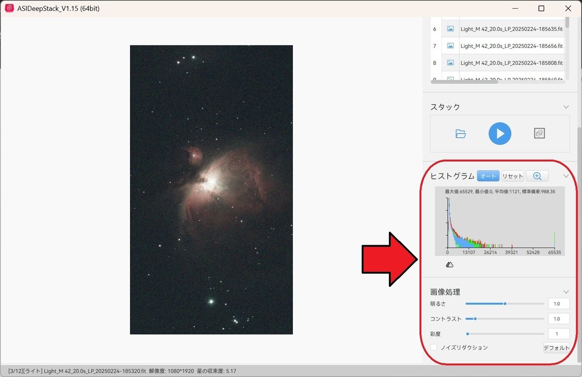Image resolution: width=582 pixels, height=377 pixels.
Task: Collapse the 画像処理 section
Action: [x=566, y=291]
